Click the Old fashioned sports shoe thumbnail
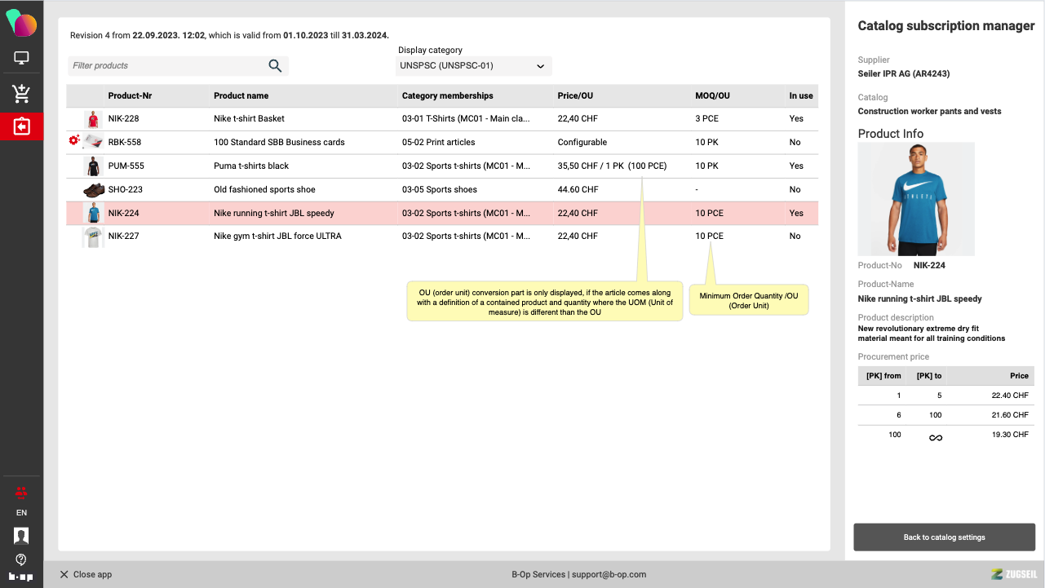1045x588 pixels. pyautogui.click(x=93, y=189)
